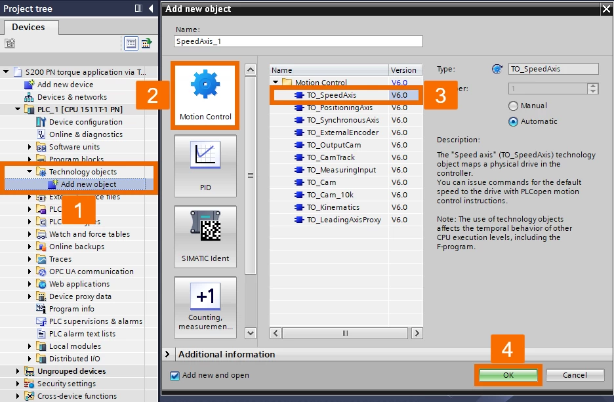Cancel the Add new object dialog

pos(575,375)
